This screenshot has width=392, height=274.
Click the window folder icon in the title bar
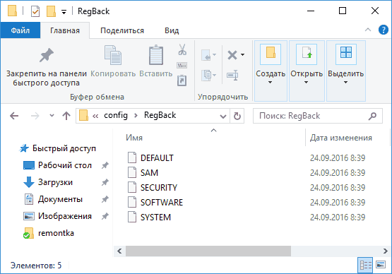point(12,11)
